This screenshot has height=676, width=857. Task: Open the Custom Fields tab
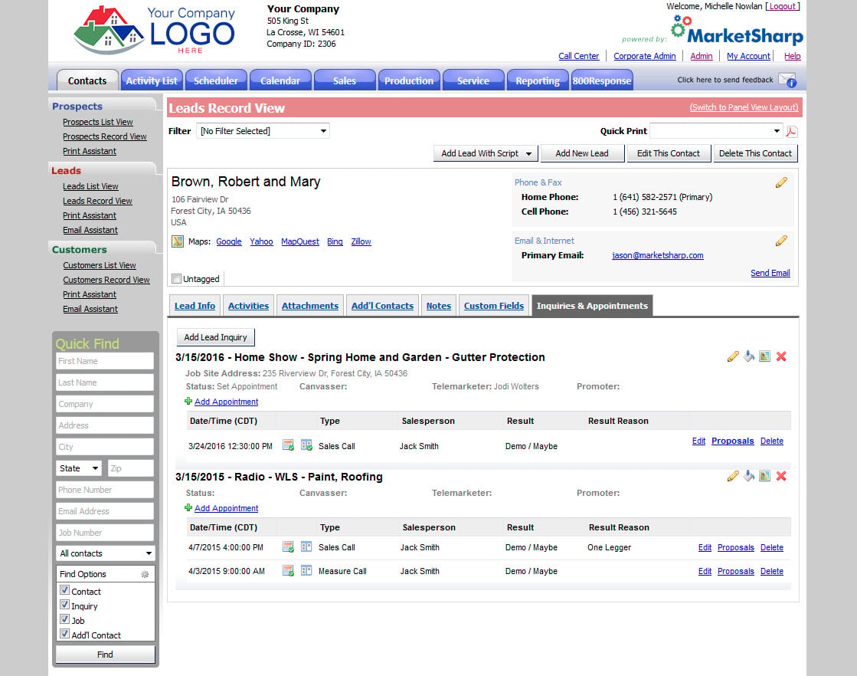[x=494, y=306]
